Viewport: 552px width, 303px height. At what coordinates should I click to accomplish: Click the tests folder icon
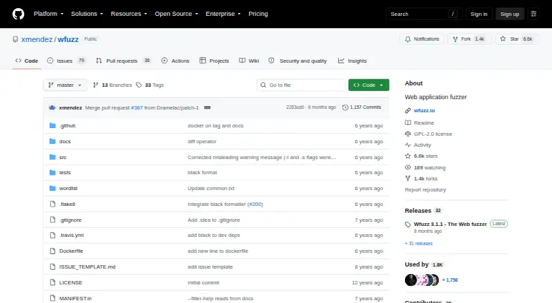(52, 173)
